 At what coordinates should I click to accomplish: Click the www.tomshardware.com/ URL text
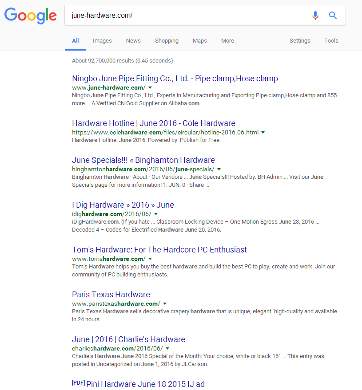(109, 259)
